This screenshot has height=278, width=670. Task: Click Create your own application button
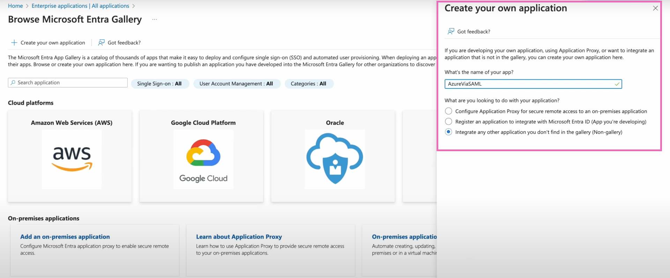(49, 43)
